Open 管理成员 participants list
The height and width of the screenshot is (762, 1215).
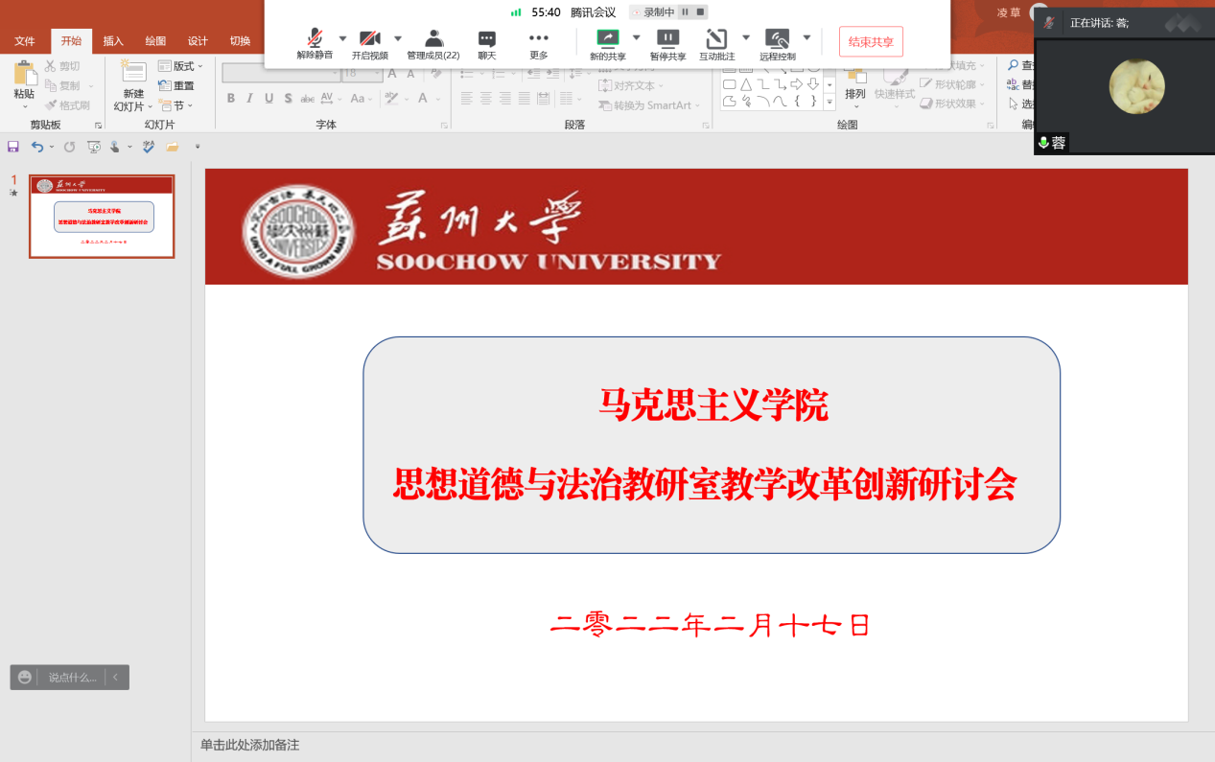pyautogui.click(x=433, y=39)
